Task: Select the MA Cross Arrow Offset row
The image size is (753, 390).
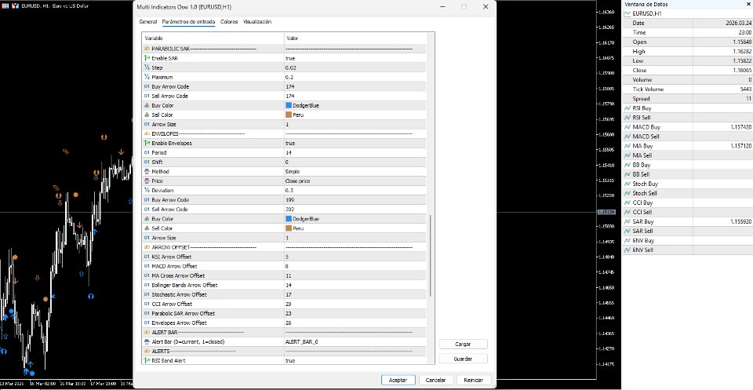Action: (284, 275)
